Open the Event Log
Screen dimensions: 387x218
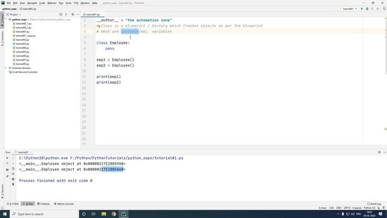(374, 204)
